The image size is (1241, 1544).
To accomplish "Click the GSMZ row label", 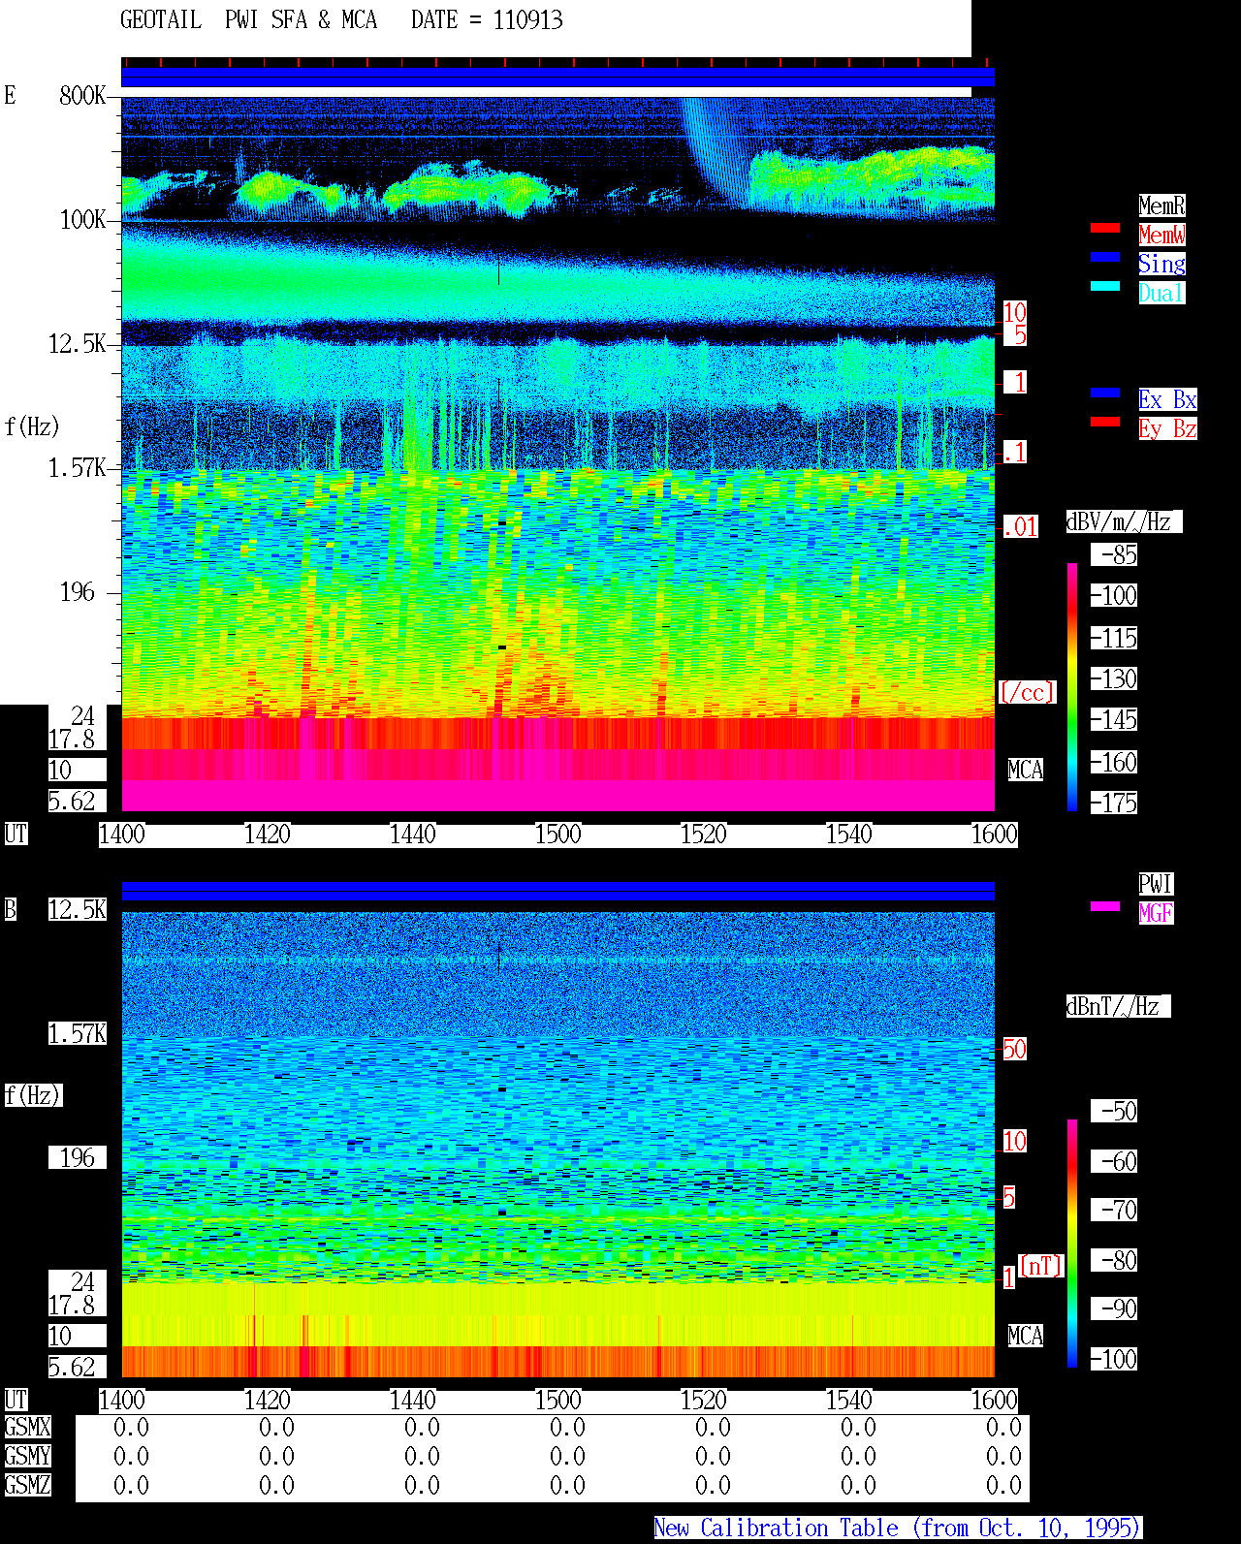I will click(27, 1485).
